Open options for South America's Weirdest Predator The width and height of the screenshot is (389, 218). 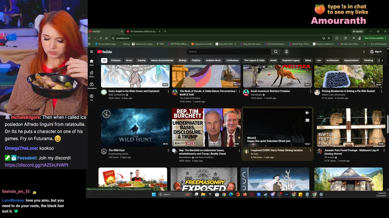click(310, 91)
